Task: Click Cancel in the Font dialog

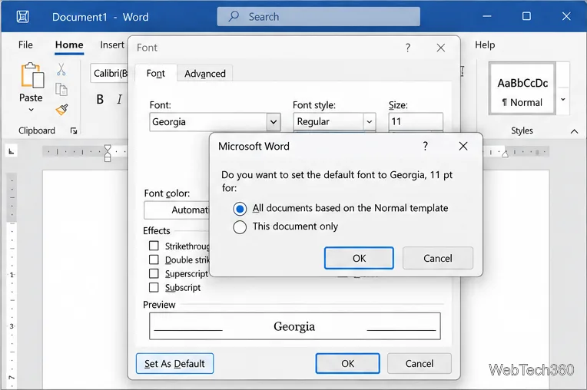Action: 420,363
